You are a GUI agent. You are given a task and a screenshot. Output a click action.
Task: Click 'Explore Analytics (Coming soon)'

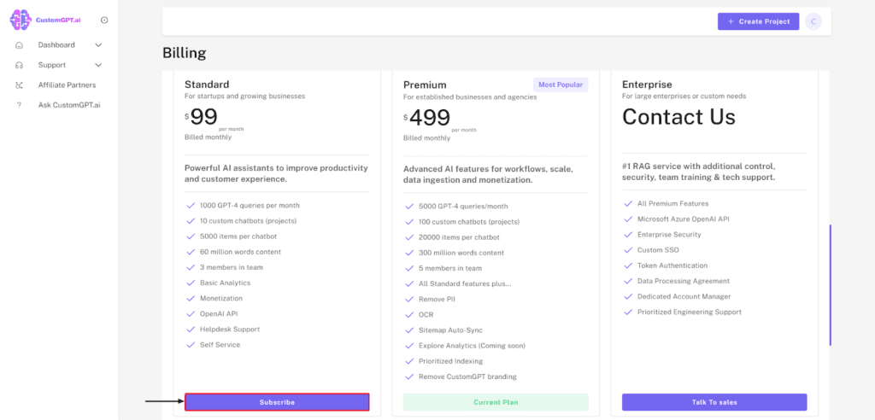472,346
